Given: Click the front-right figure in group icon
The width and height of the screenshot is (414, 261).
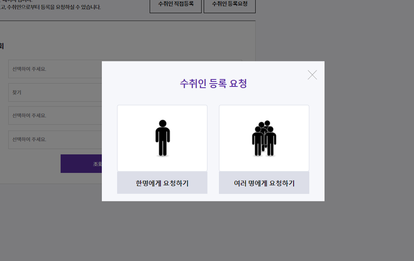Looking at the screenshot, I should pyautogui.click(x=271, y=142).
